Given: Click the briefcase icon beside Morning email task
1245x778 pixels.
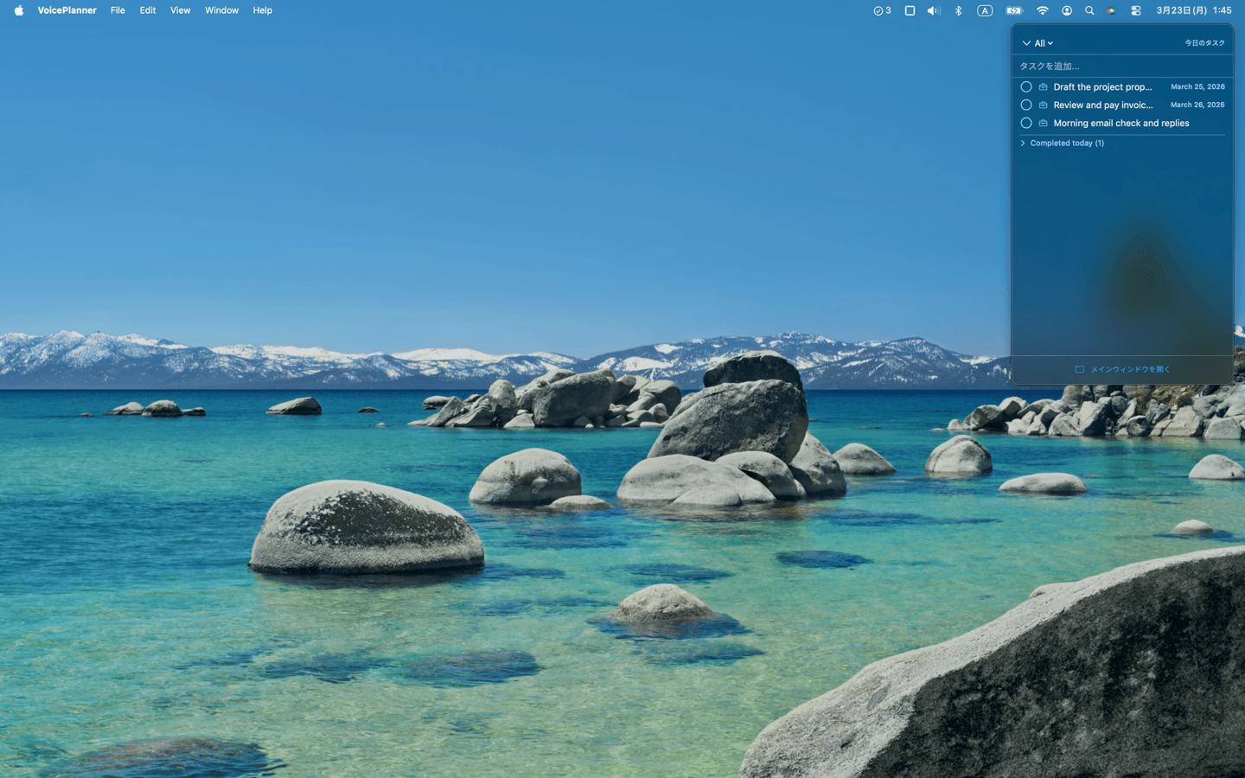Looking at the screenshot, I should (1042, 123).
